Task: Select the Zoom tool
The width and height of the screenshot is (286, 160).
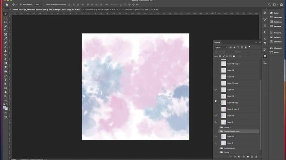Action: tap(5, 96)
